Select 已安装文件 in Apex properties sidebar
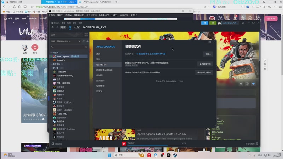Image resolution: width=283 pixels, height=159 pixels. (x=107, y=65)
